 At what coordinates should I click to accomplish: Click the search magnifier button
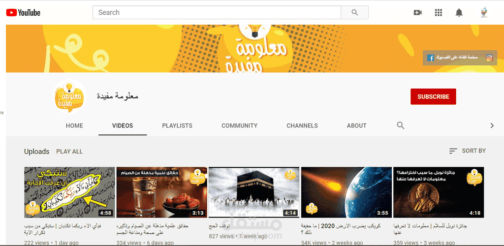point(354,12)
